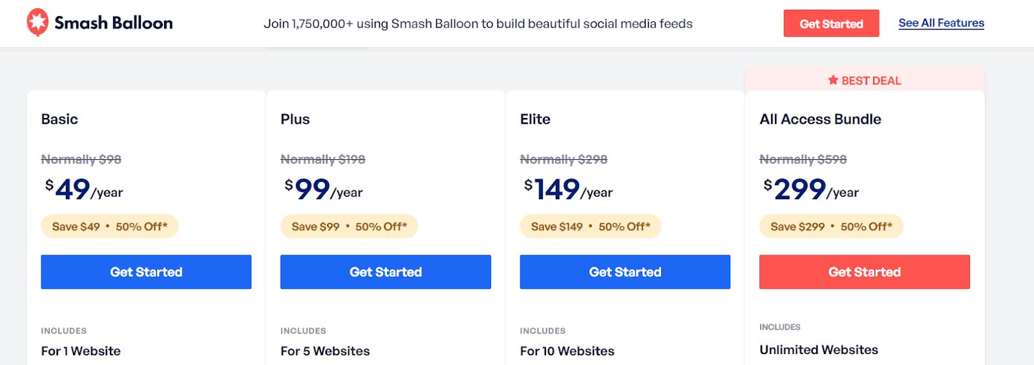Click the Save $299 discount badge
The height and width of the screenshot is (365, 1034).
pos(831,226)
